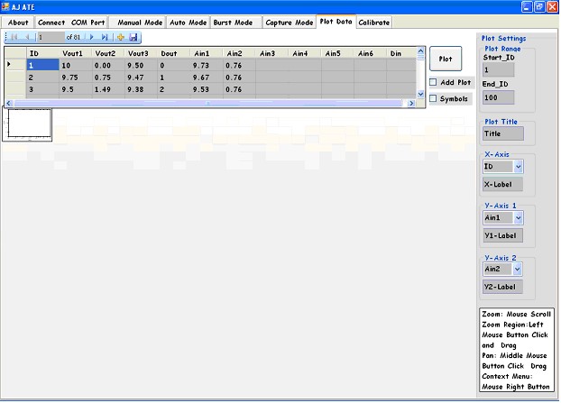
Task: Select the ID cell with value 2
Action: pos(42,78)
